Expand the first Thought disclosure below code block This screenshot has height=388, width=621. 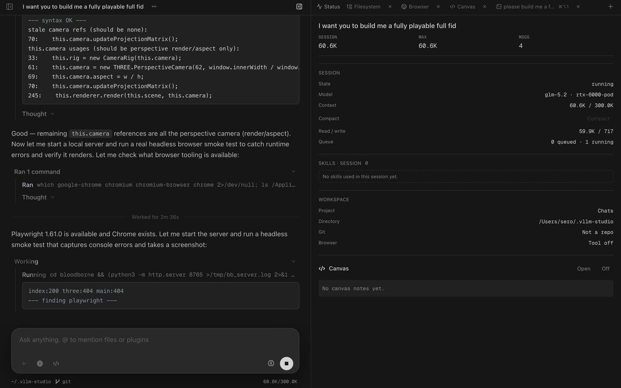click(38, 114)
